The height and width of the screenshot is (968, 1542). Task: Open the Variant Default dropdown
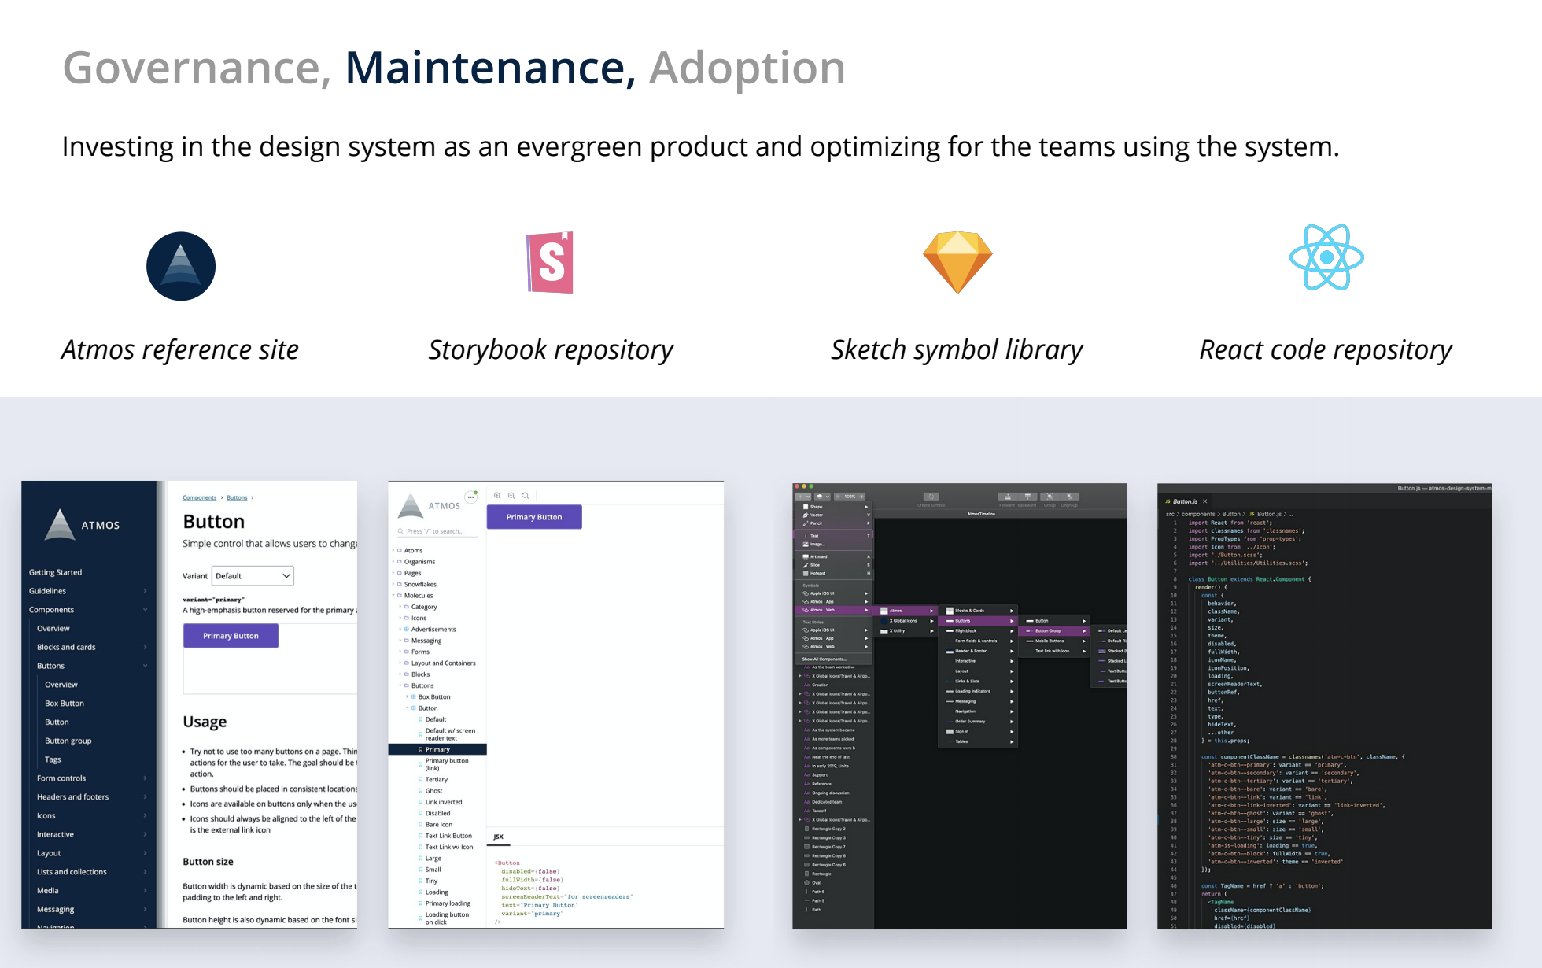pos(253,576)
